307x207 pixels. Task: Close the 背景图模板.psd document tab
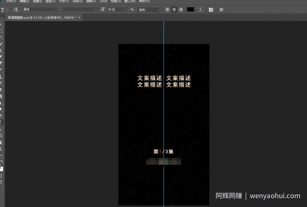pos(79,17)
